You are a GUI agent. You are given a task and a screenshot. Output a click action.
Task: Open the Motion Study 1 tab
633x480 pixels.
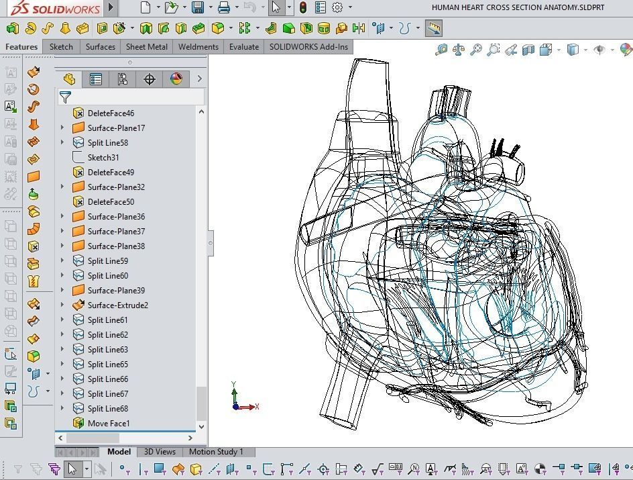(216, 452)
